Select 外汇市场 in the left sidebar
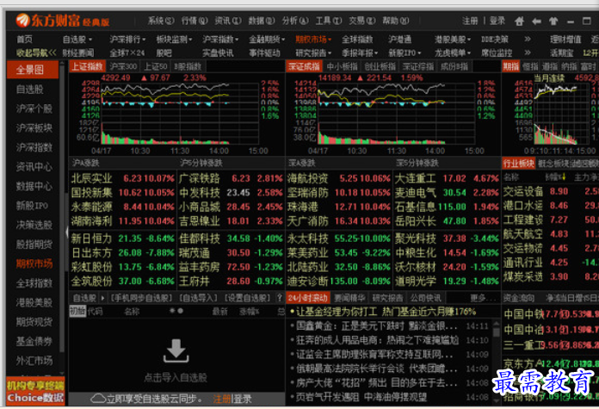599x409 pixels. click(34, 361)
